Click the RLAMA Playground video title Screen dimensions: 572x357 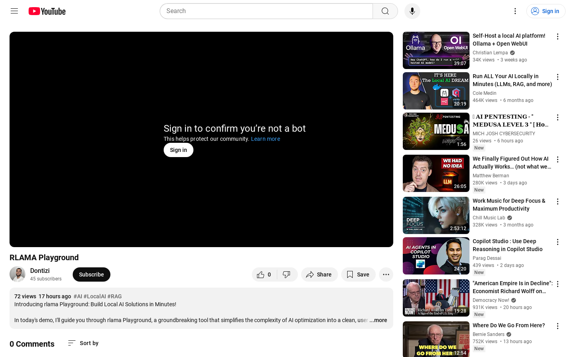[x=44, y=257]
